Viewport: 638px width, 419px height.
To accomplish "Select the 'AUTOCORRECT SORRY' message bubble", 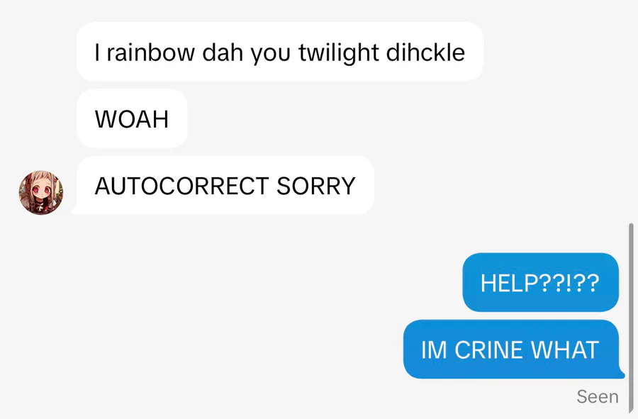I will (x=225, y=186).
